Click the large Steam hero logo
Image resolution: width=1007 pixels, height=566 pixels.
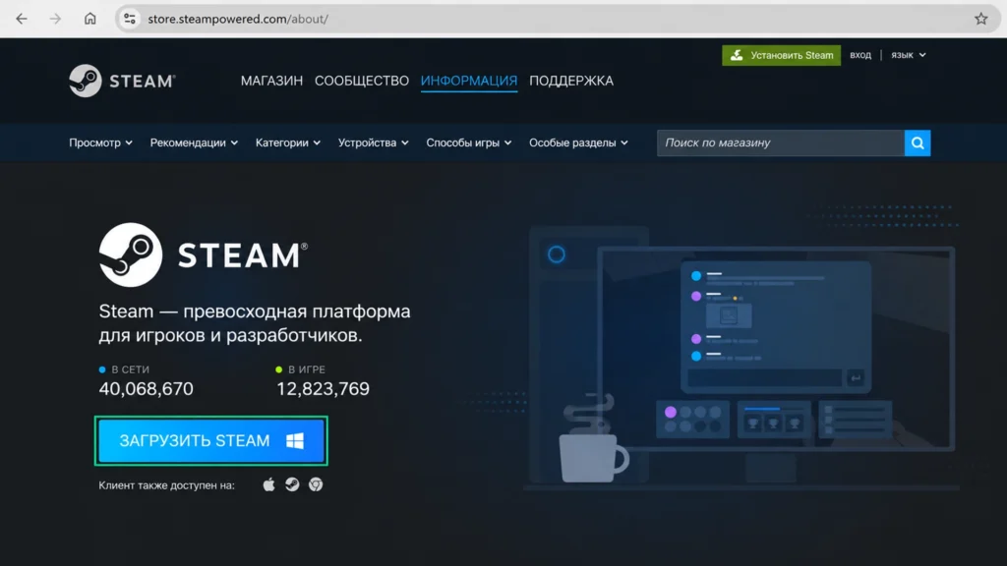[203, 255]
